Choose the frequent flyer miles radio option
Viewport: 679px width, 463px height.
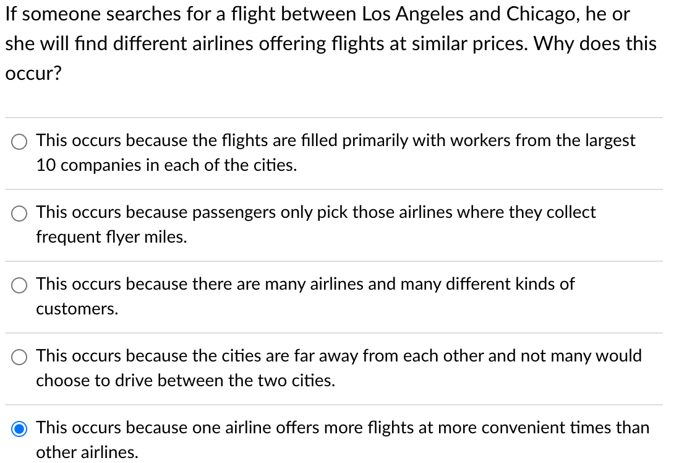click(x=19, y=214)
